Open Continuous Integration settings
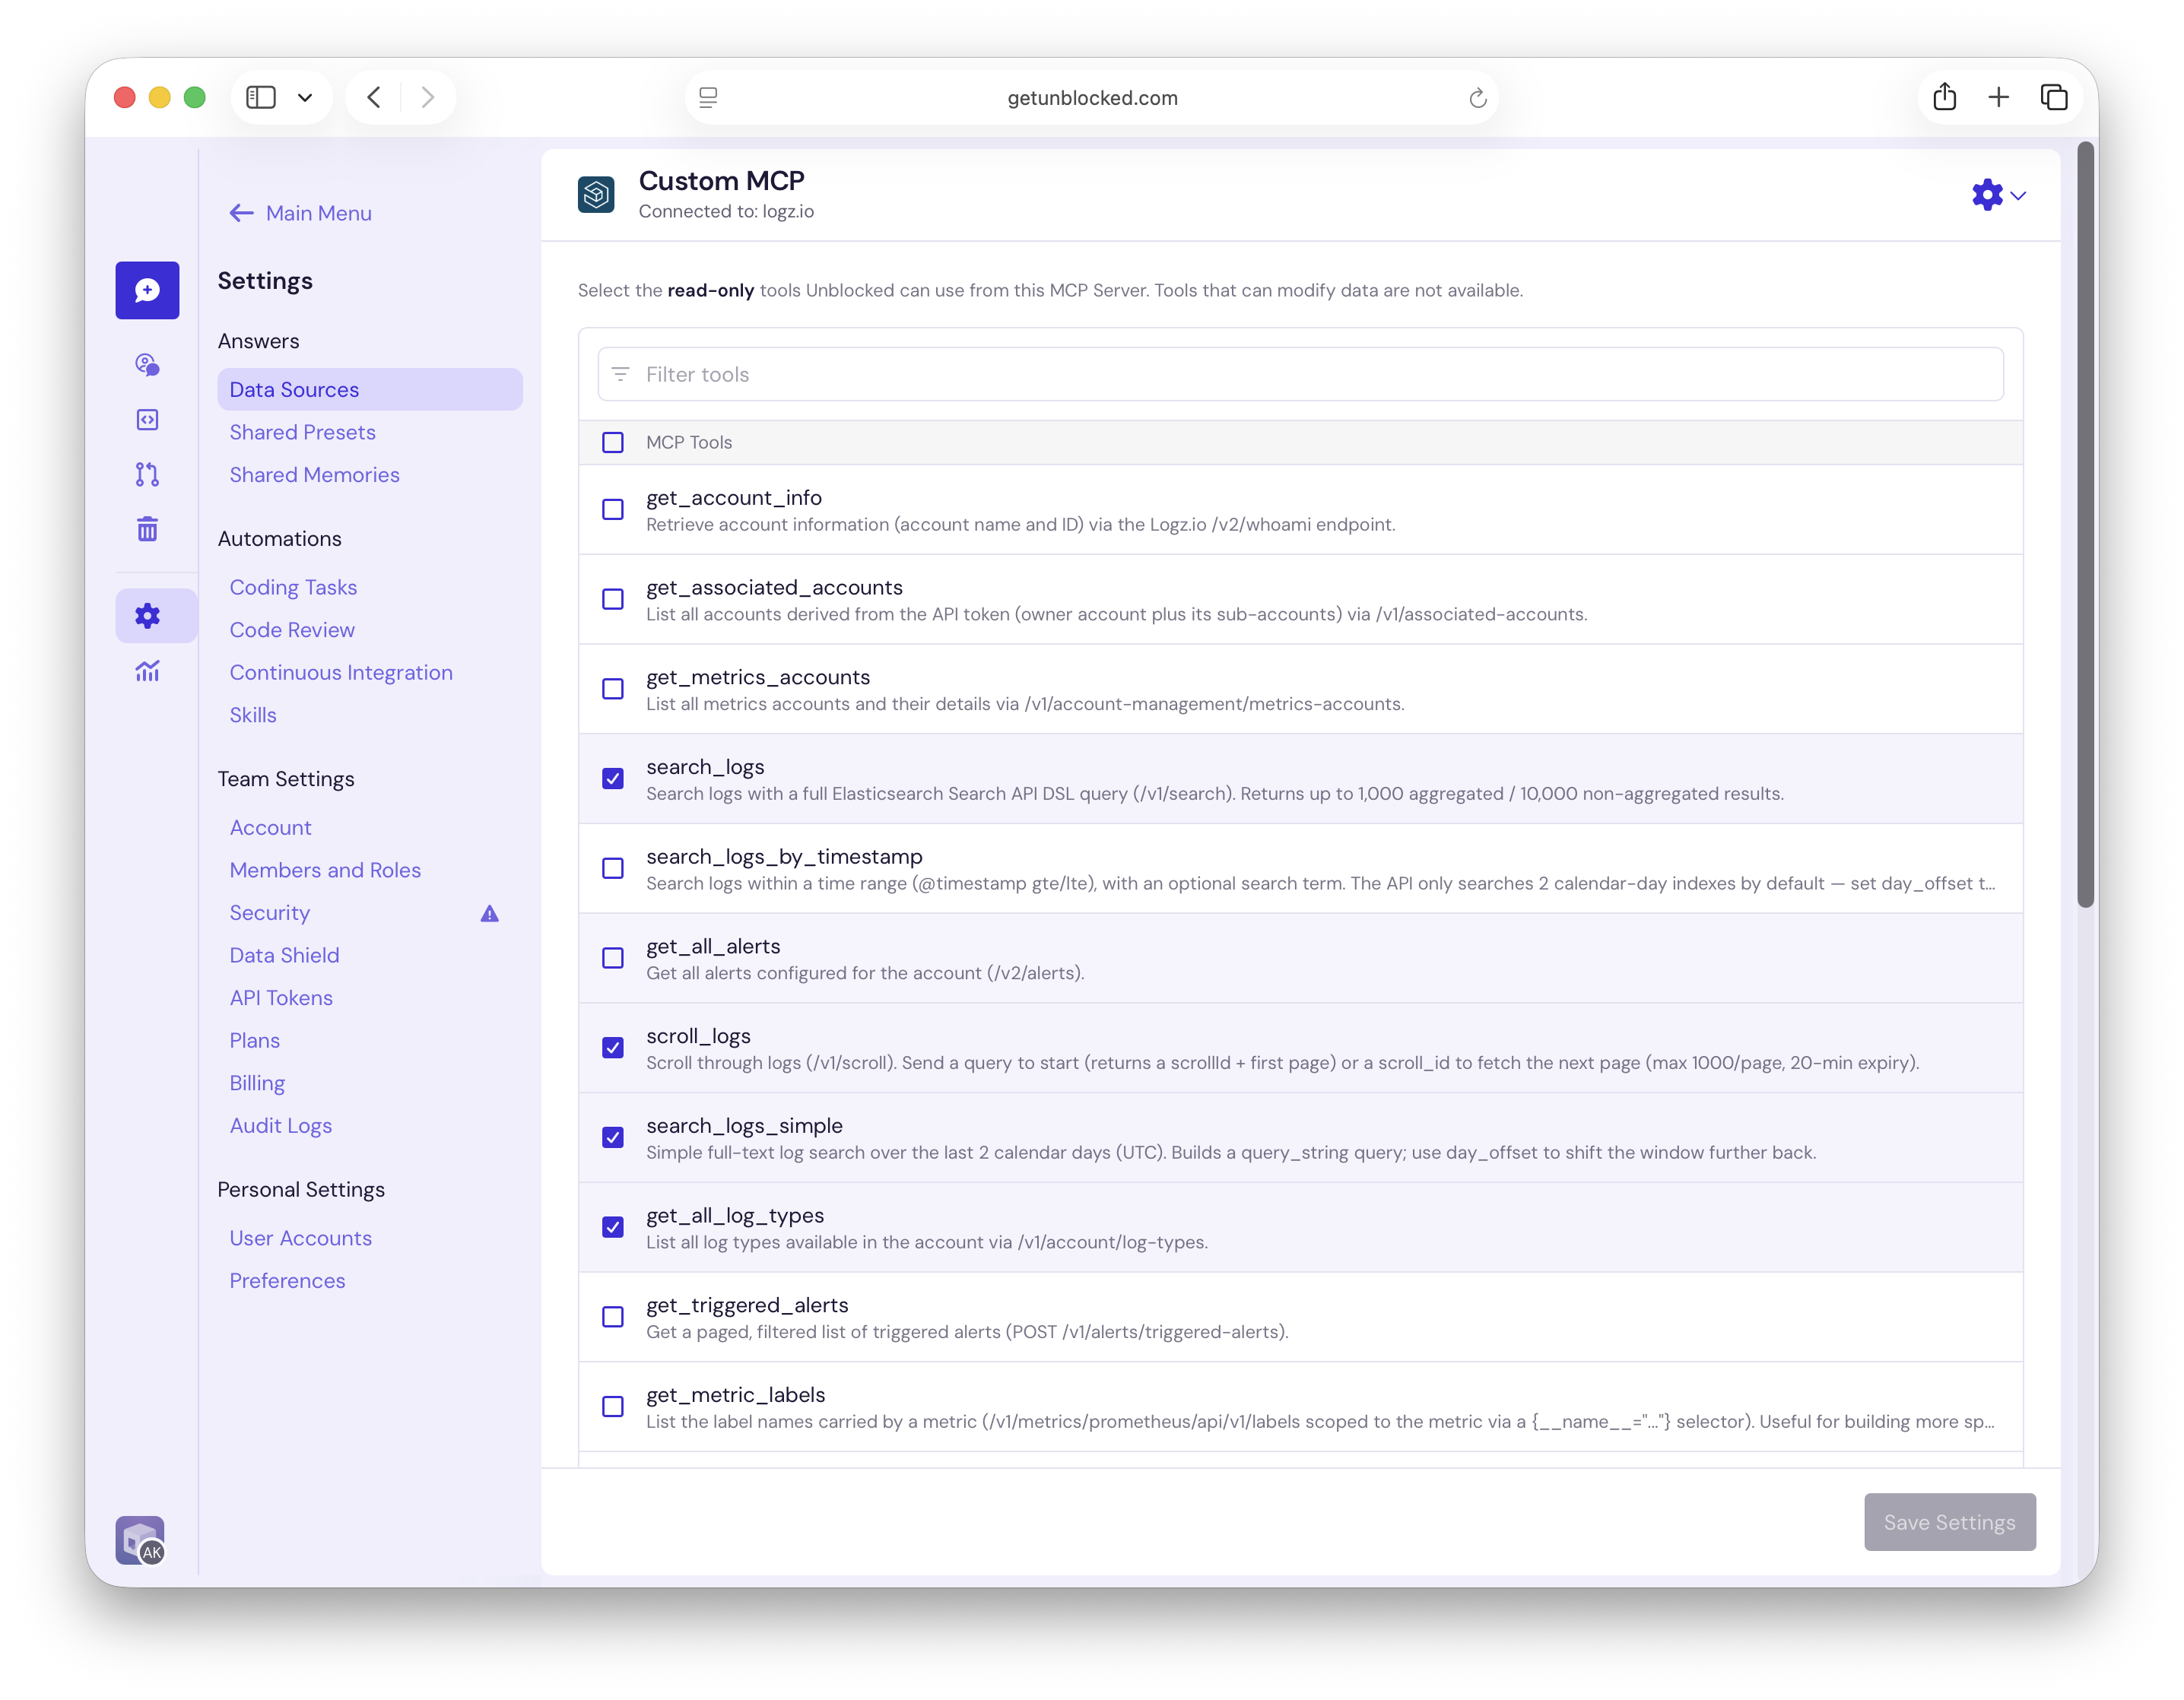Image resolution: width=2184 pixels, height=1700 pixels. point(341,672)
